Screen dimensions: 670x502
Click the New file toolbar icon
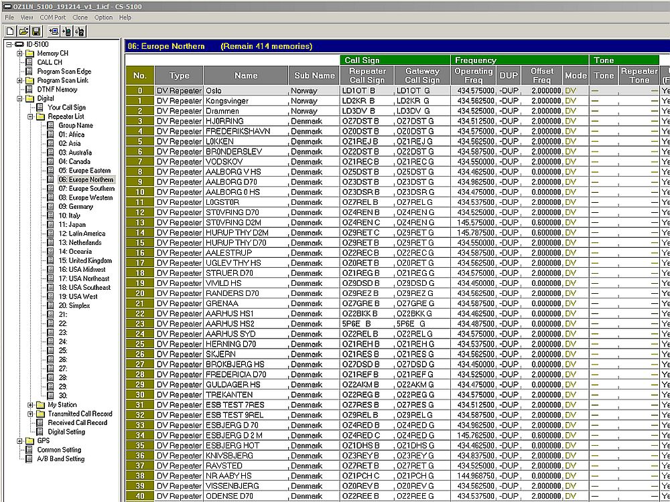(x=10, y=31)
